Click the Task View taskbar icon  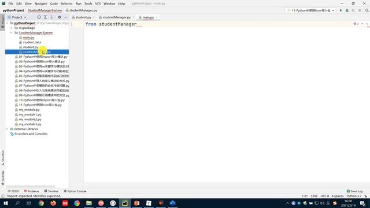coord(29,203)
